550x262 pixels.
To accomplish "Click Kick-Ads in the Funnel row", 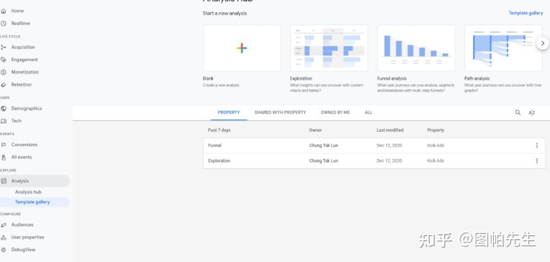I will (x=435, y=146).
